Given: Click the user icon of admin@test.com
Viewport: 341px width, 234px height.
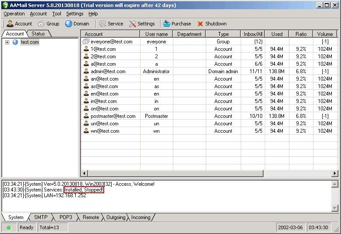Looking at the screenshot, I should [86, 71].
